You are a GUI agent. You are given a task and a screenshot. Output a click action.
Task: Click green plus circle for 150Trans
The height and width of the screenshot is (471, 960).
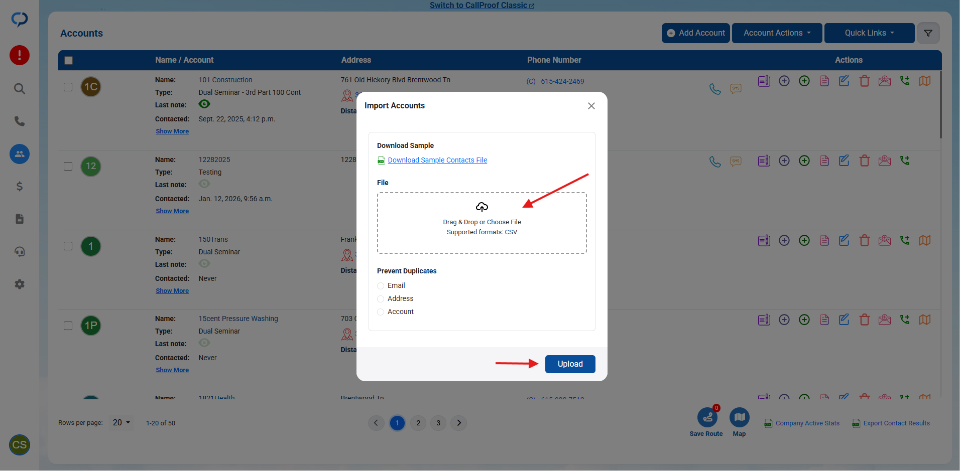point(804,240)
